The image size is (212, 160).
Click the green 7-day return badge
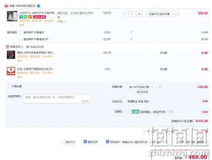click(x=21, y=17)
